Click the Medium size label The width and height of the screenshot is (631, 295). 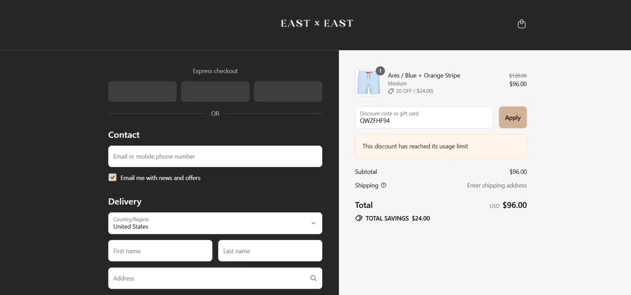[x=397, y=83]
